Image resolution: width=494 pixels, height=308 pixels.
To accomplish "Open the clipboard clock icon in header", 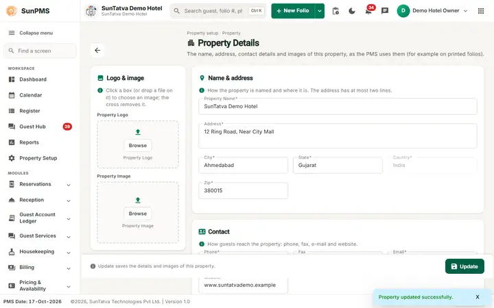I will tap(336, 11).
